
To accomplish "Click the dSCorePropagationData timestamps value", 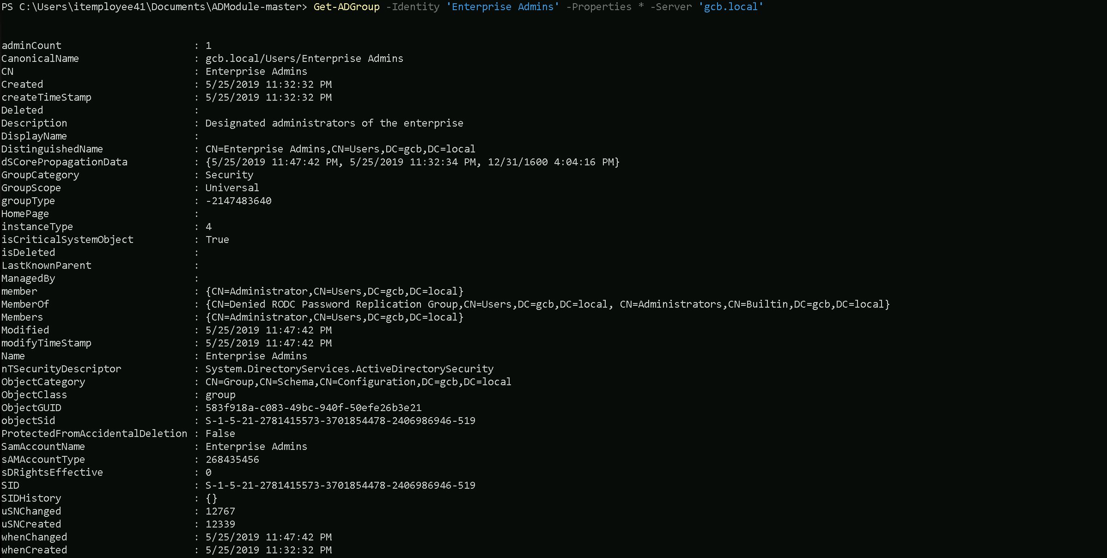I will [x=412, y=162].
